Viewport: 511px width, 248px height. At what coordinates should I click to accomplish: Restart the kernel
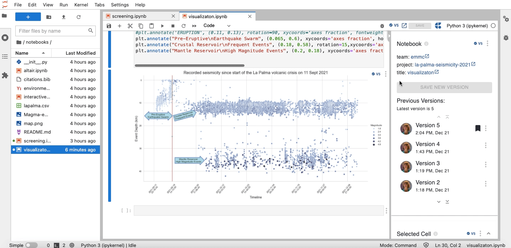[184, 26]
